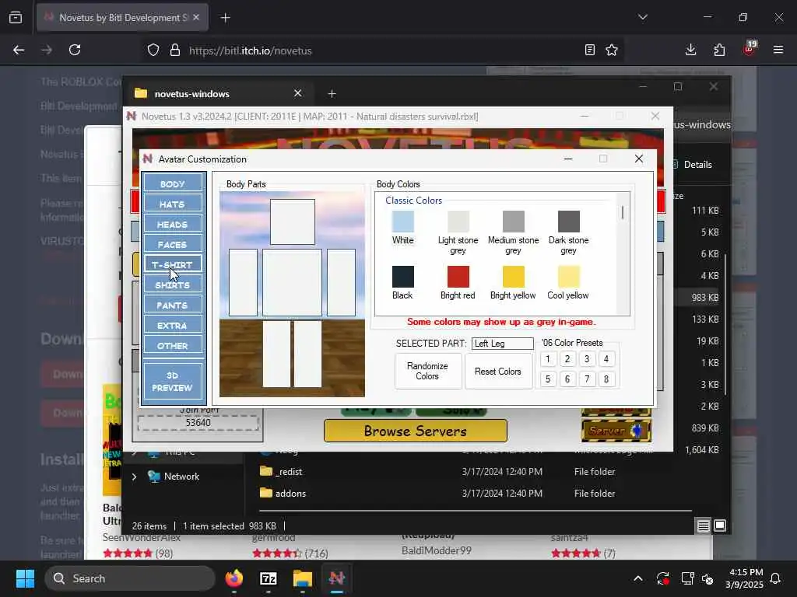Click the Firefox tracking protection shield icon
The image size is (797, 597).
[x=153, y=50]
